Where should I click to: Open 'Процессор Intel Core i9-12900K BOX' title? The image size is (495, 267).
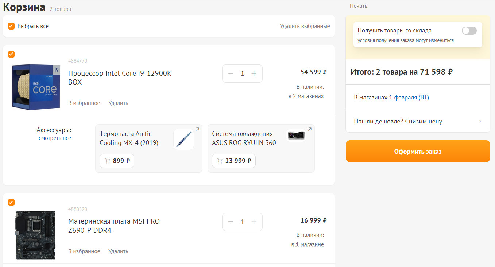[120, 78]
